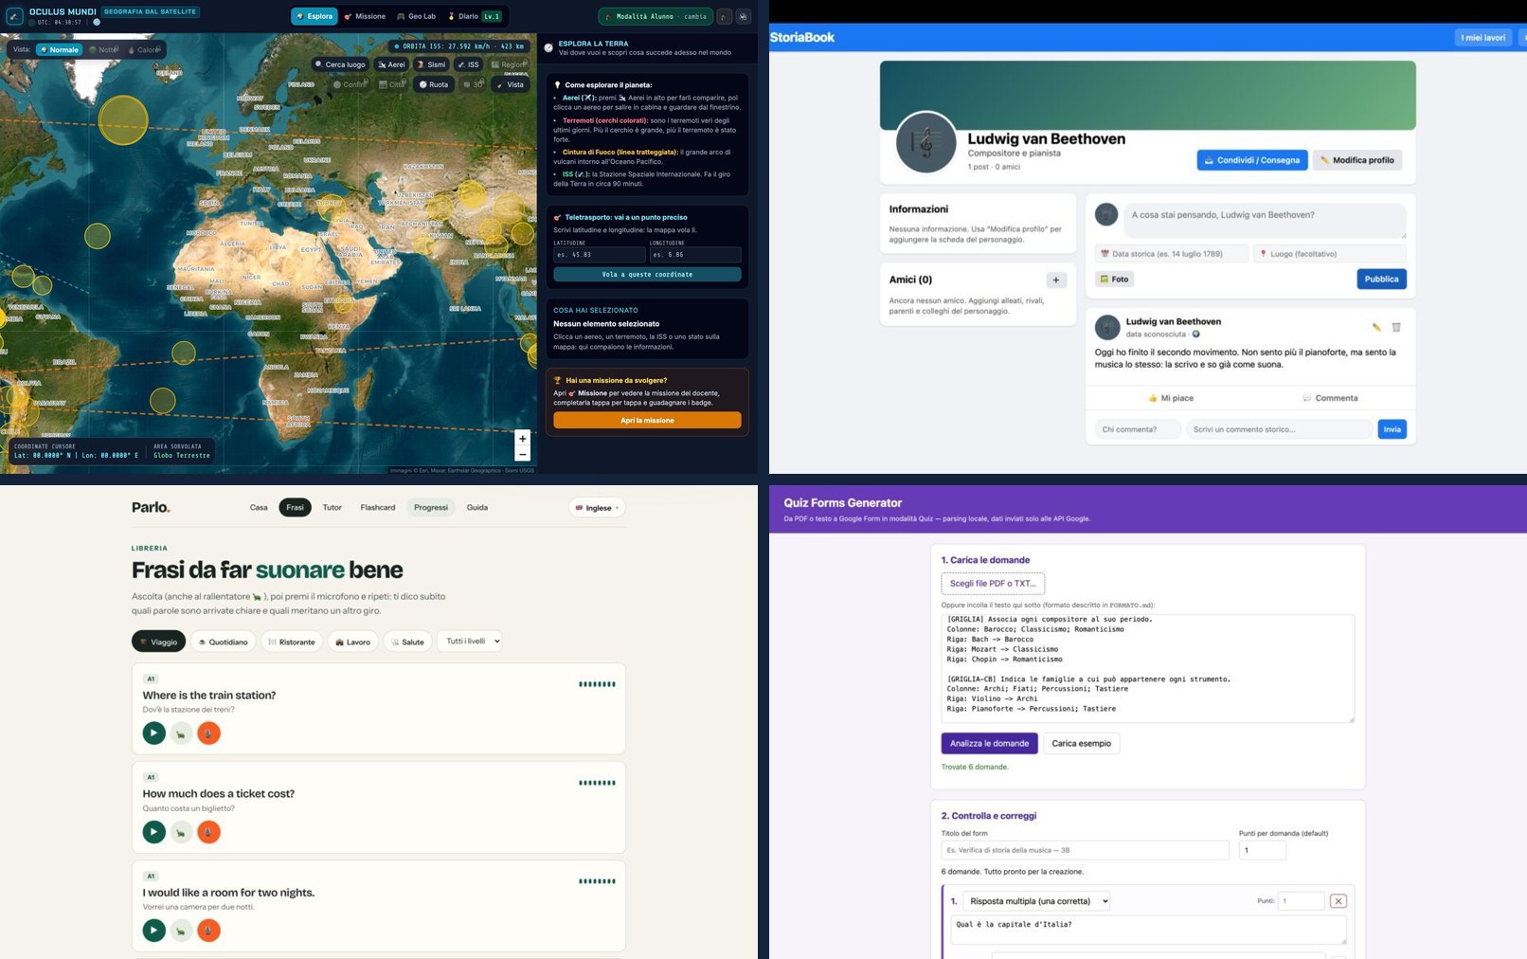Image resolution: width=1527 pixels, height=959 pixels.
Task: Click the turtle icon under 'Where is the train station?'
Action: (181, 733)
